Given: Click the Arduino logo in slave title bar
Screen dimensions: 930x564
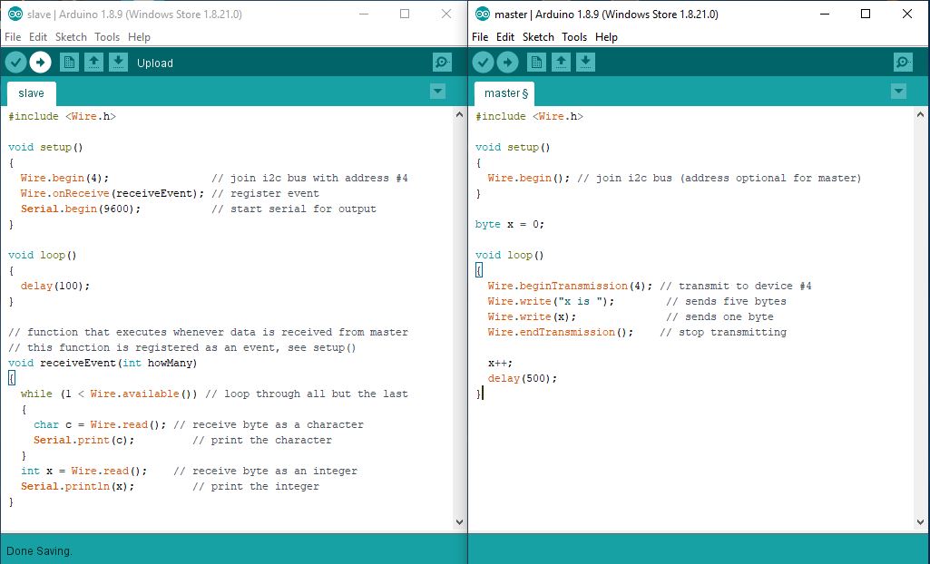Looking at the screenshot, I should [x=15, y=14].
